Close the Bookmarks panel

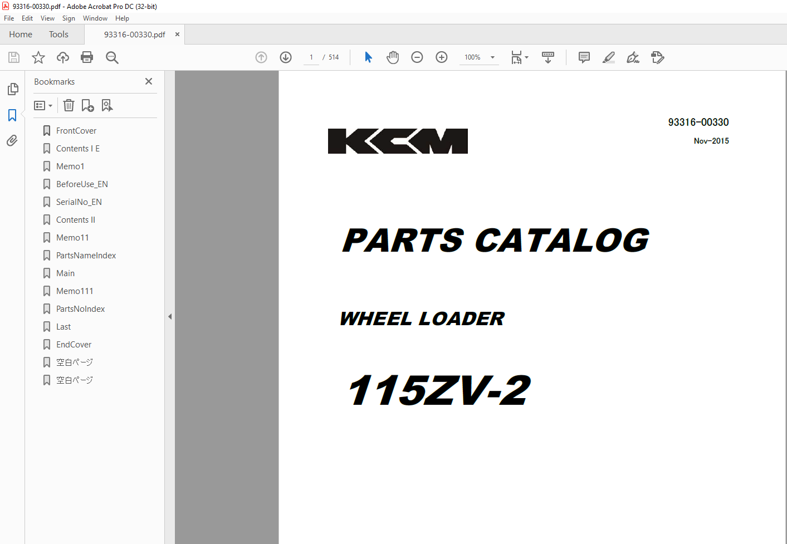[149, 81]
